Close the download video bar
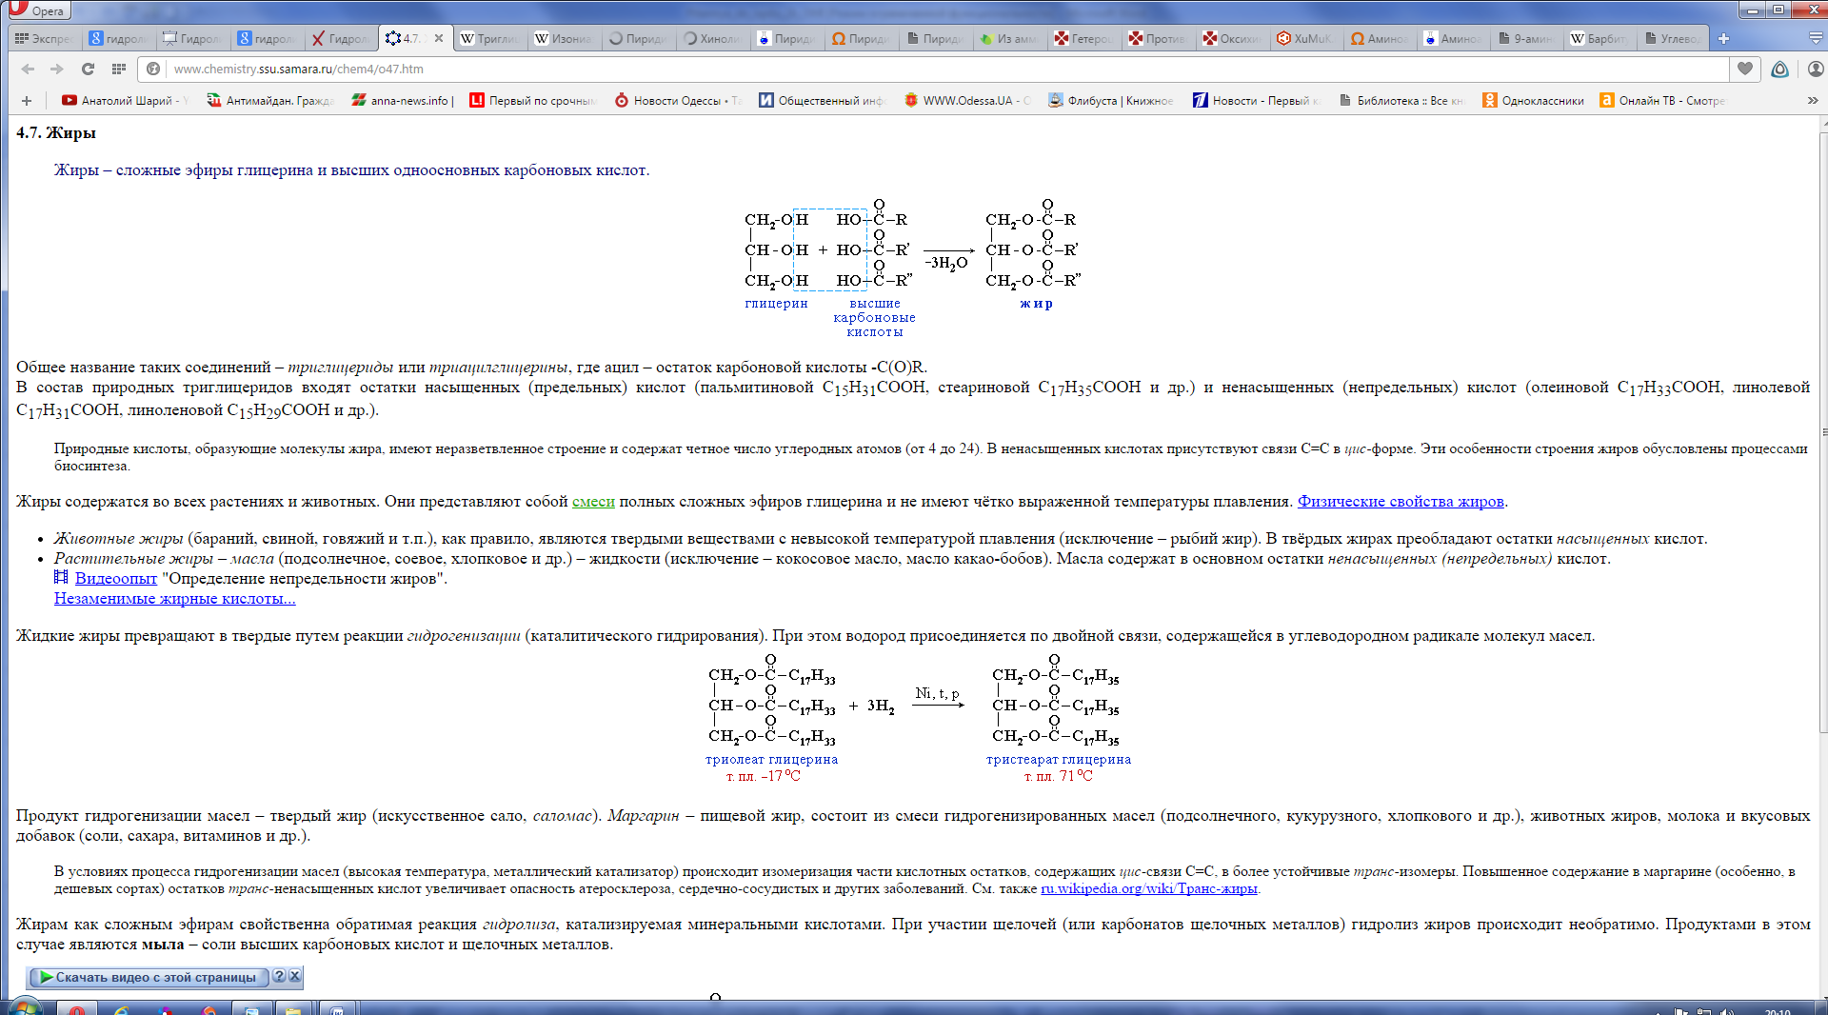This screenshot has width=1828, height=1015. click(295, 976)
